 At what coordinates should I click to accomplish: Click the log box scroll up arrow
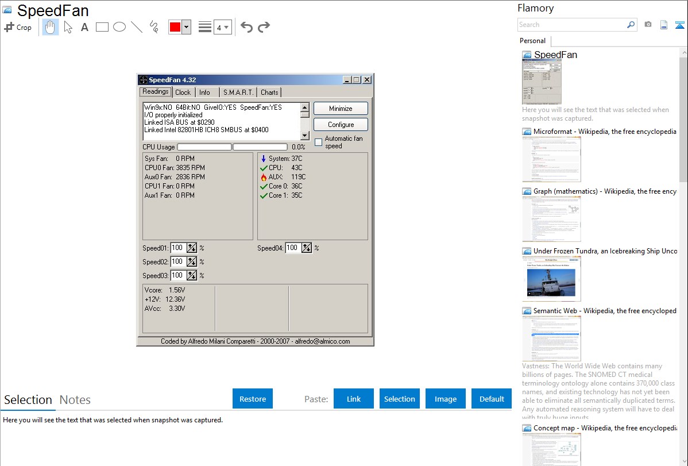tap(305, 107)
